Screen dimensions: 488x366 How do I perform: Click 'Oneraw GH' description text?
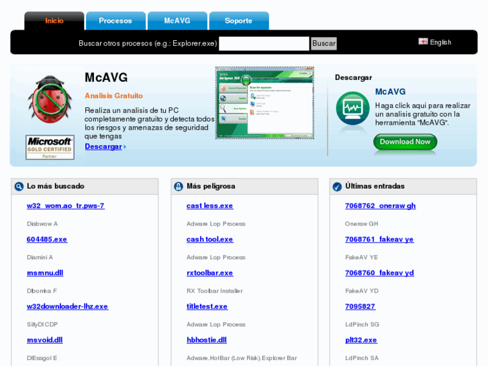(x=362, y=224)
